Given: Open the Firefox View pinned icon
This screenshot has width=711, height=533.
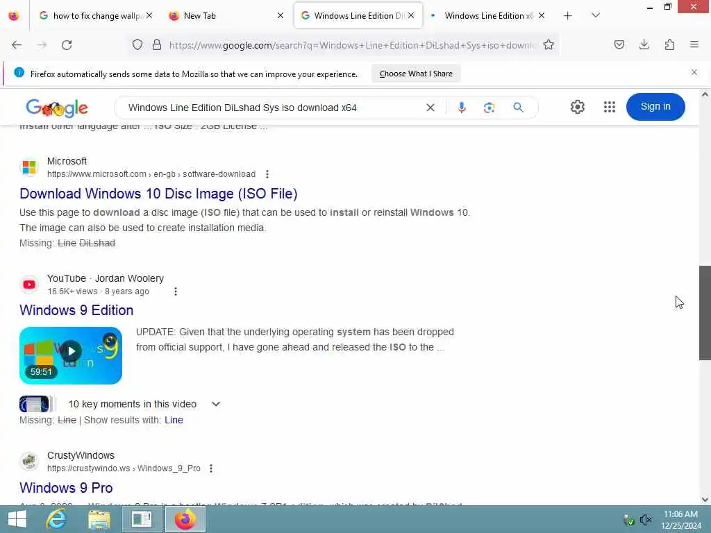Looking at the screenshot, I should 14,16.
